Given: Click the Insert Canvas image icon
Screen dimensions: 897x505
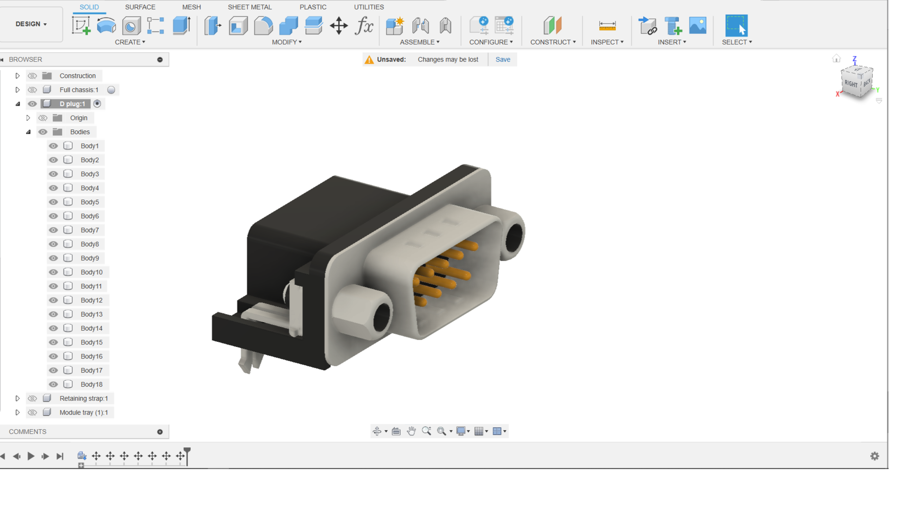Looking at the screenshot, I should (x=697, y=25).
